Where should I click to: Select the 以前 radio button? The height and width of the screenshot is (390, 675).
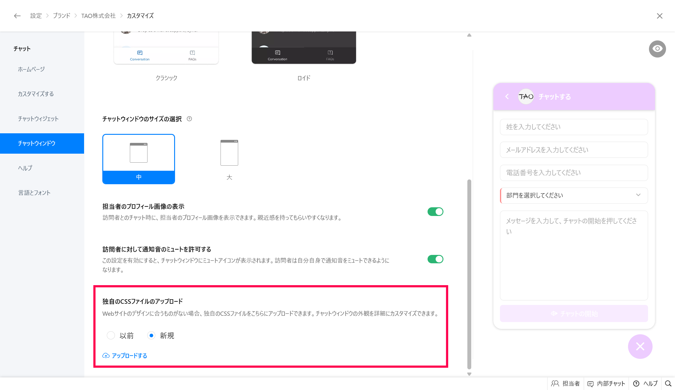(111, 335)
